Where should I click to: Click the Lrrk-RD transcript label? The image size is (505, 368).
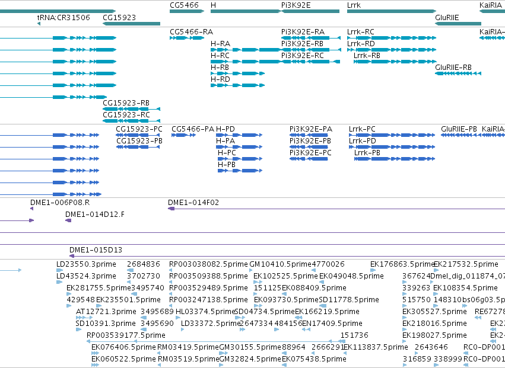click(361, 44)
